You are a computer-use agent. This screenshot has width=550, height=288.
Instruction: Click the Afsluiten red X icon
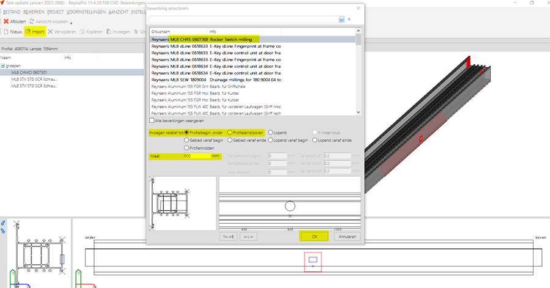(x=6, y=21)
